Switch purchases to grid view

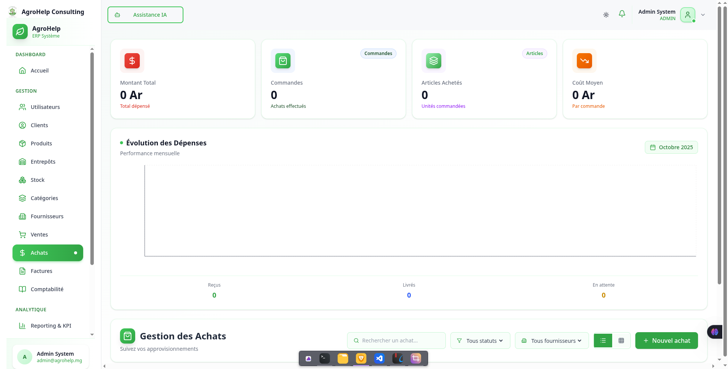[x=621, y=341]
